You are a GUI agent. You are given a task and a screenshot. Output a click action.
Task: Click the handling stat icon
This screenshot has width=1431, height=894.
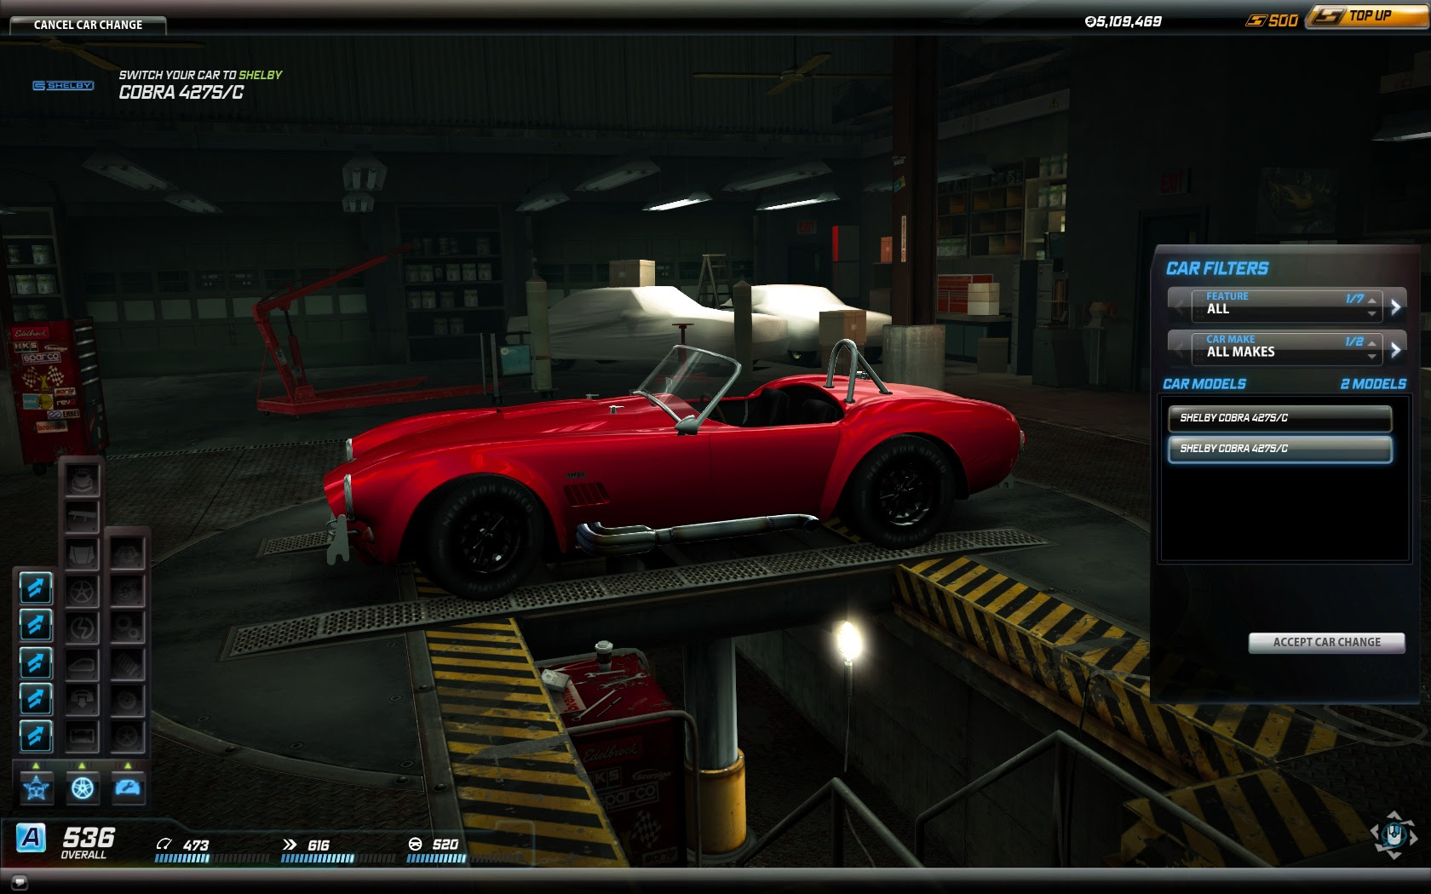[415, 844]
